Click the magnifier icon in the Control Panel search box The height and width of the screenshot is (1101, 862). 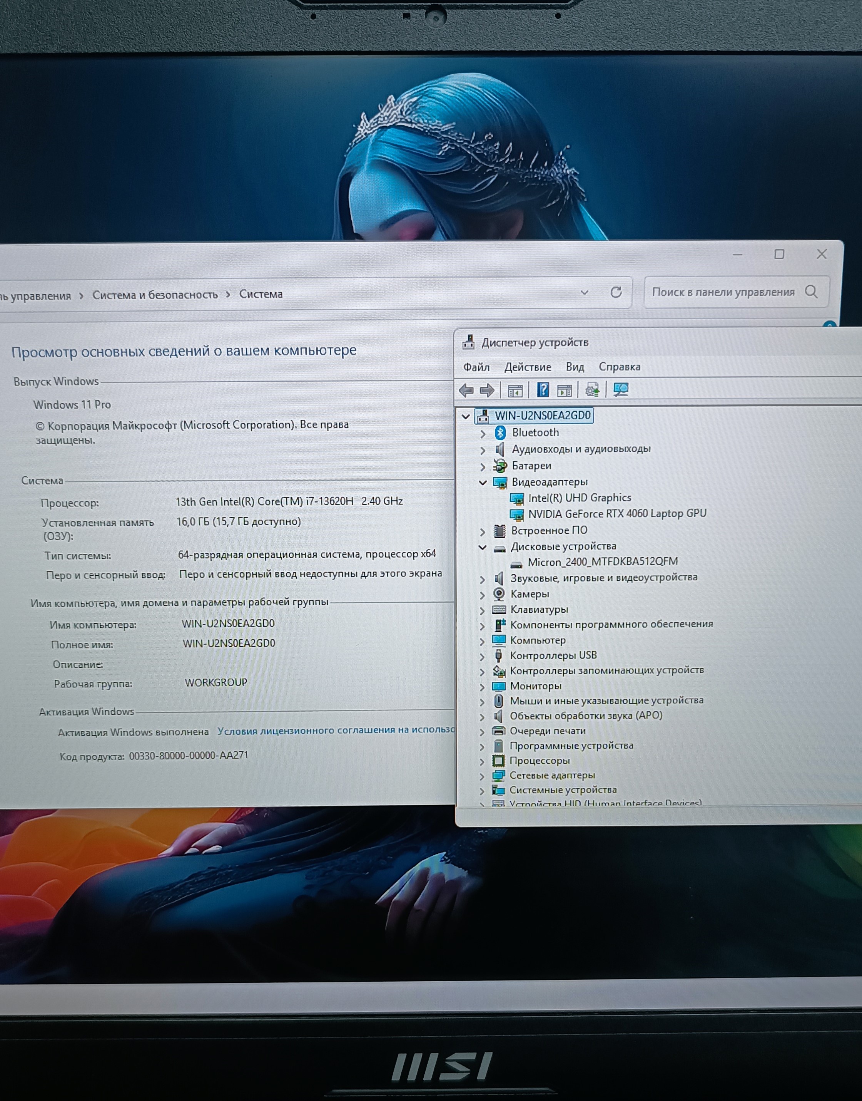click(812, 292)
